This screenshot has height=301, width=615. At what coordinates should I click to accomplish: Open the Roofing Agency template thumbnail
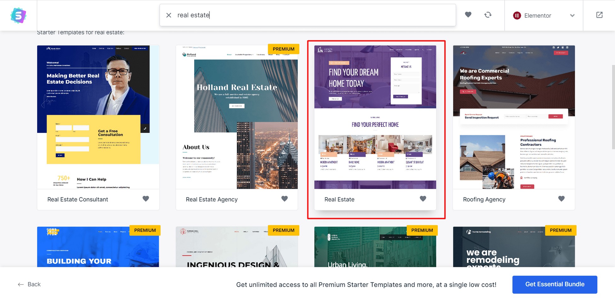coord(514,117)
